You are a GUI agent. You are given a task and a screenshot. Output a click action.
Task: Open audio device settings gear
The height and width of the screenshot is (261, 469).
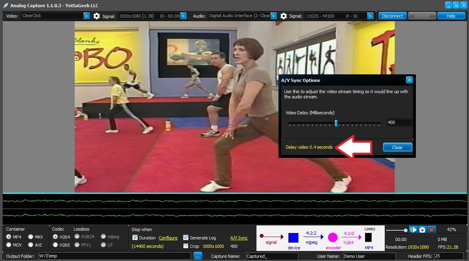284,16
